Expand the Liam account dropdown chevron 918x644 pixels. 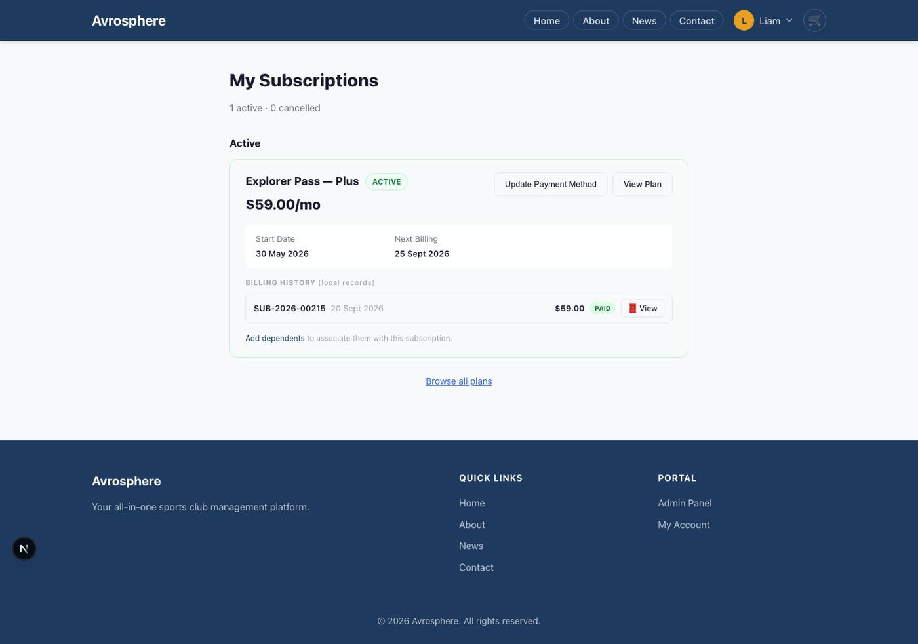click(x=789, y=20)
